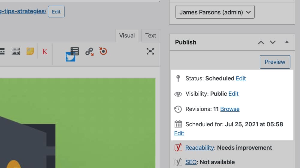This screenshot has height=168, width=300.
Task: Switch to the Visual editor tab
Action: click(x=127, y=35)
